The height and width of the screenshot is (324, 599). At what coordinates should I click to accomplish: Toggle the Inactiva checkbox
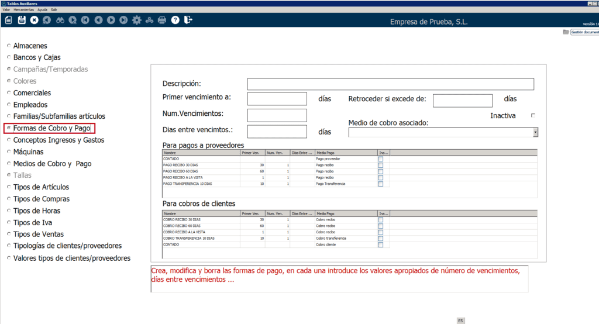click(533, 116)
